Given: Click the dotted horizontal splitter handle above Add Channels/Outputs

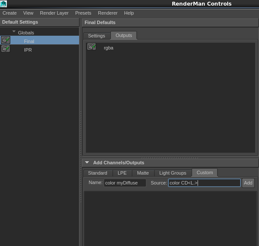Looking at the screenshot, I should (170, 158).
